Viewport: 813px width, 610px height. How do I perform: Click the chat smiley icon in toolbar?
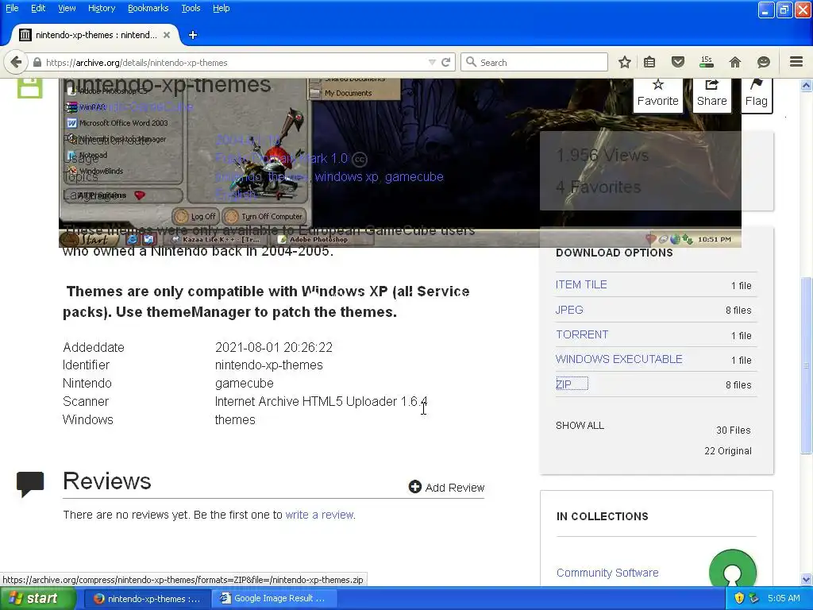763,62
